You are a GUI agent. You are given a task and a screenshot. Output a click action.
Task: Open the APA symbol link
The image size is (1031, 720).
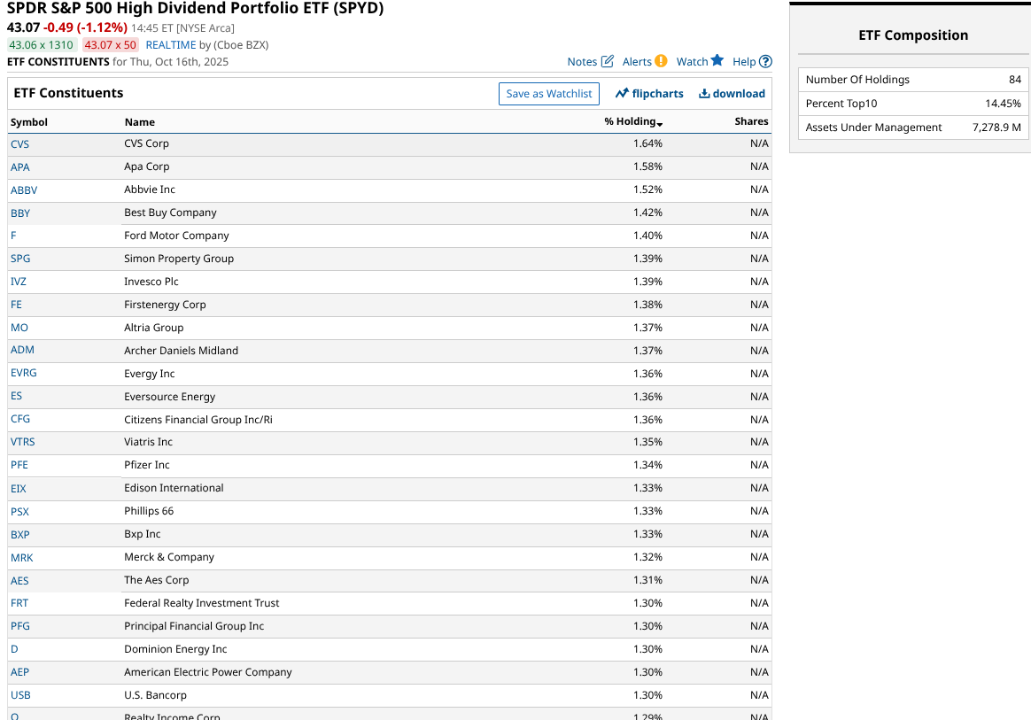coord(19,167)
